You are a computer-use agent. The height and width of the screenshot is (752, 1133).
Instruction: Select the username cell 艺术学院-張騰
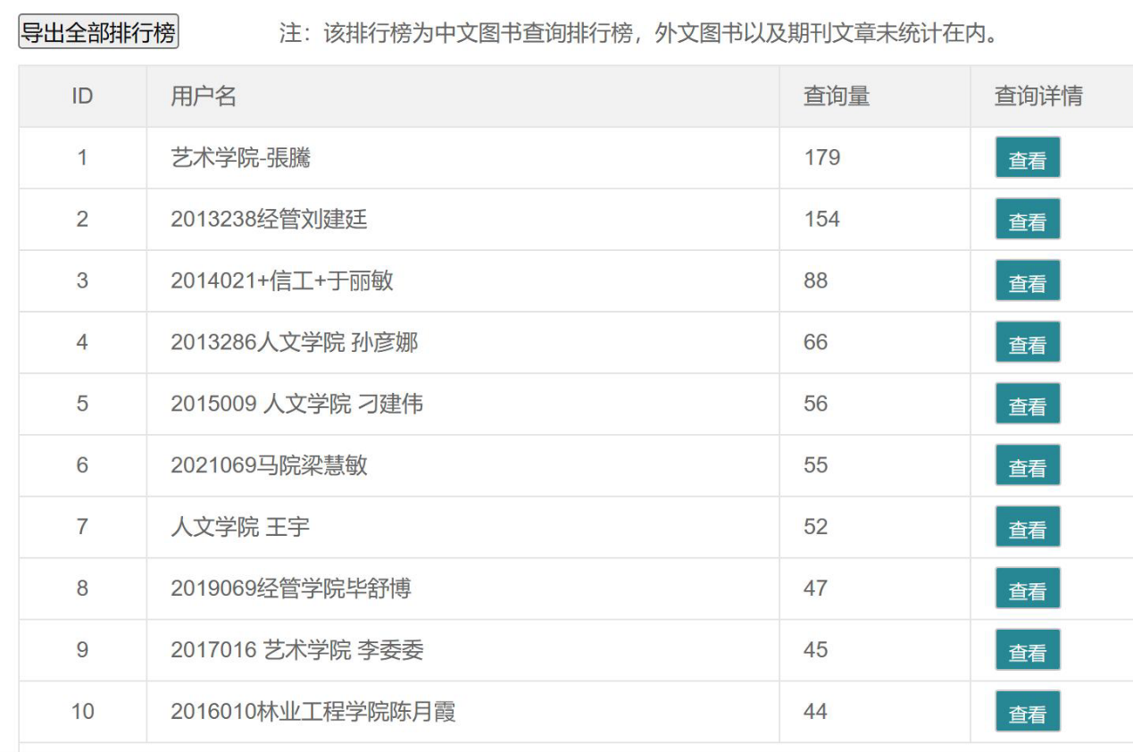click(240, 158)
